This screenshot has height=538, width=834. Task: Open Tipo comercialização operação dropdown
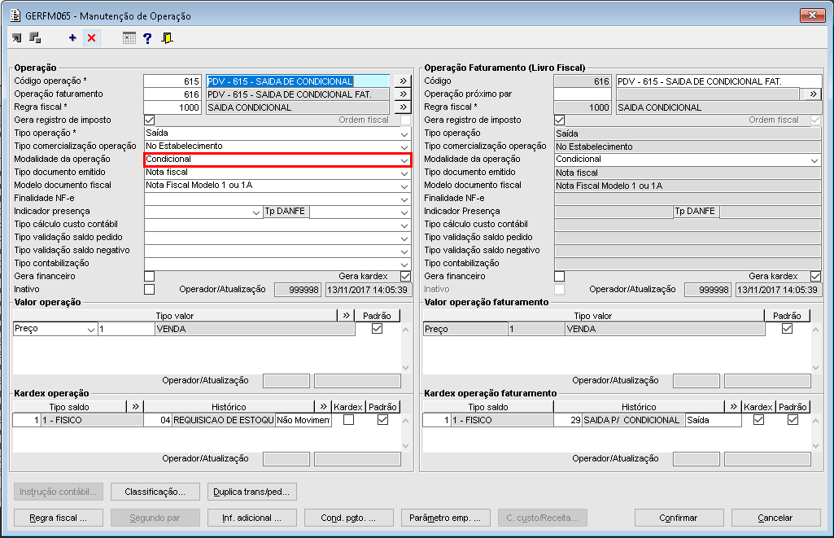click(x=404, y=147)
